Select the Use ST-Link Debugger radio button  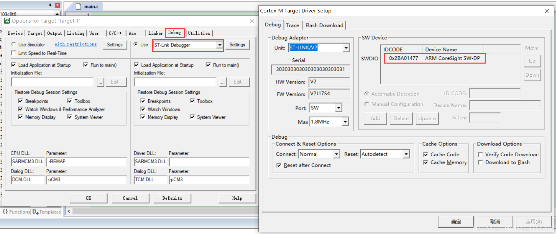[136, 44]
